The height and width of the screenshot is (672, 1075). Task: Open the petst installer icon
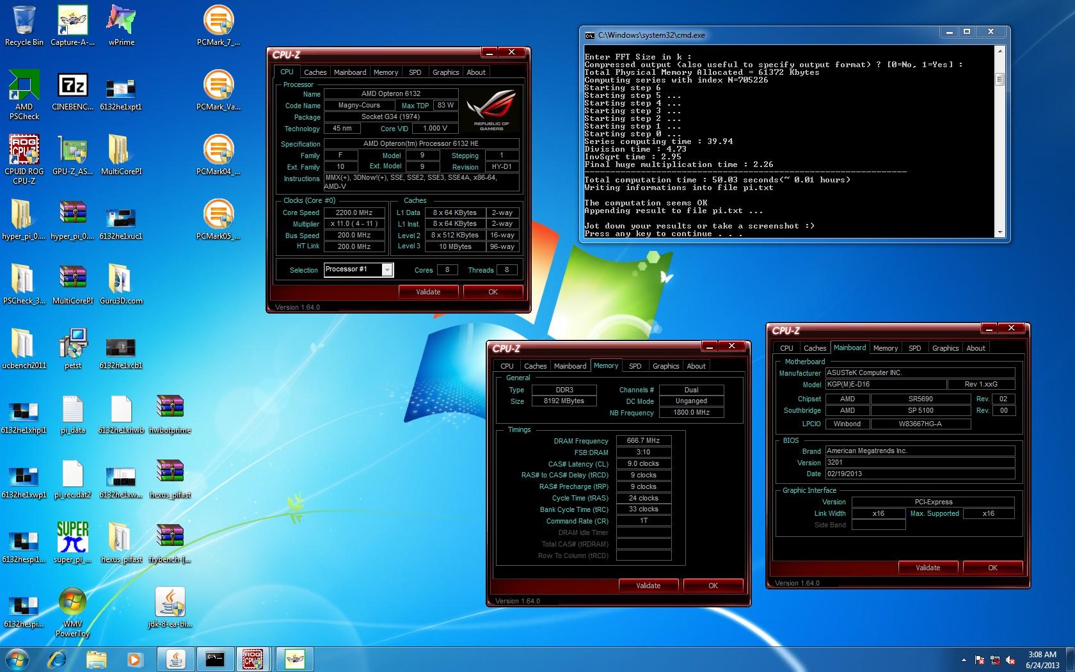click(x=73, y=349)
